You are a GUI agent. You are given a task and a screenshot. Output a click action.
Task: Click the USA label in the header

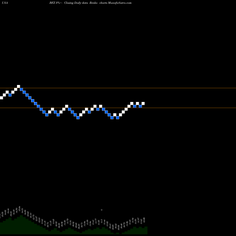pyautogui.click(x=5, y=3)
